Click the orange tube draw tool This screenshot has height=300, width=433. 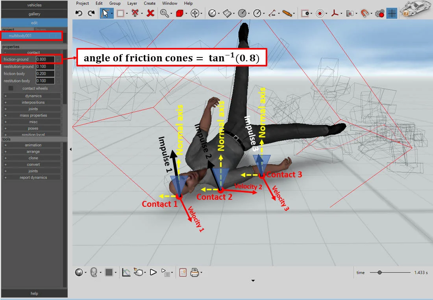click(x=287, y=13)
